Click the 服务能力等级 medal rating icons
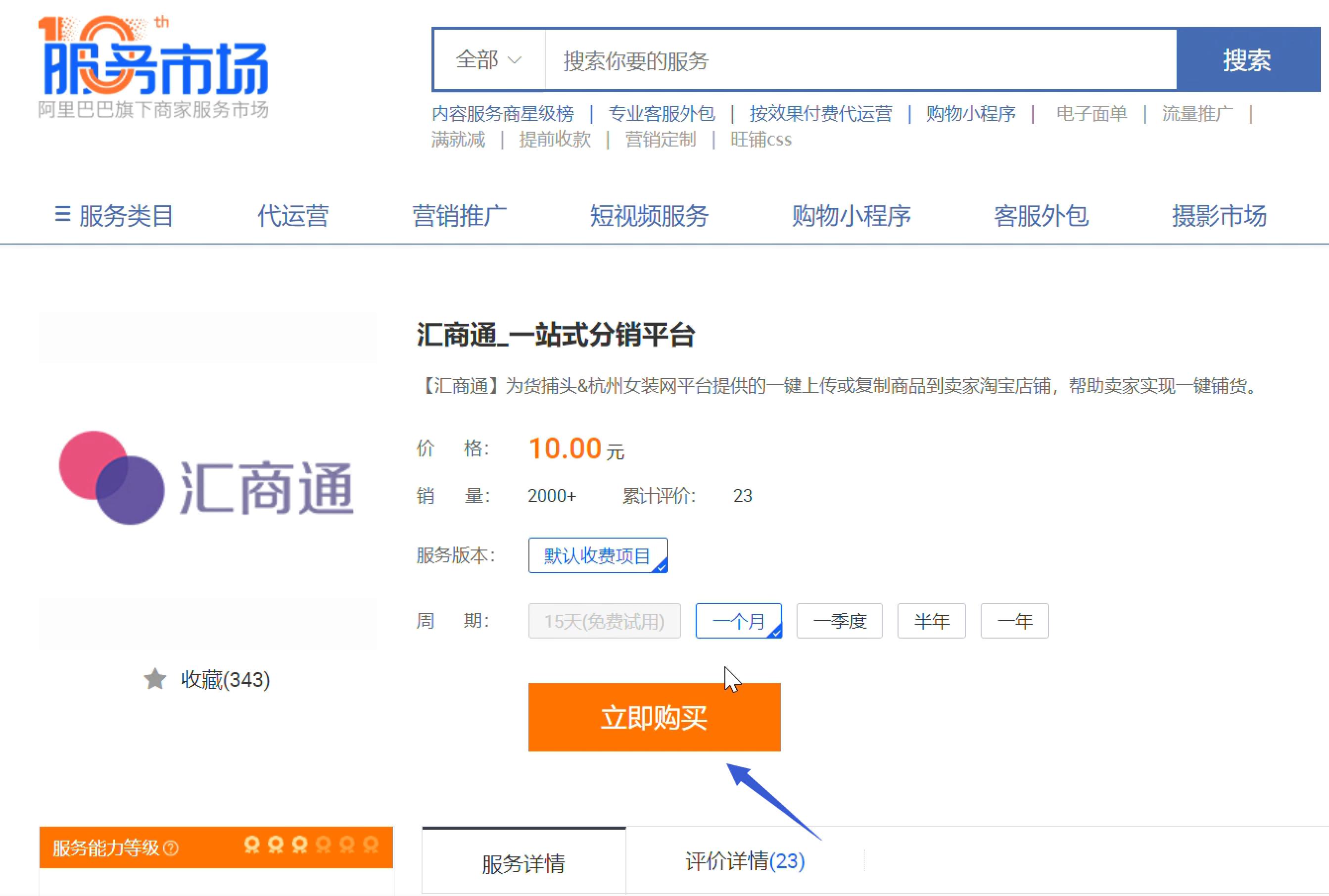The width and height of the screenshot is (1329, 896). 311,845
